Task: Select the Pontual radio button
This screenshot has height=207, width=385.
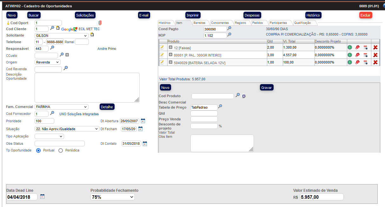Action: [x=38, y=150]
